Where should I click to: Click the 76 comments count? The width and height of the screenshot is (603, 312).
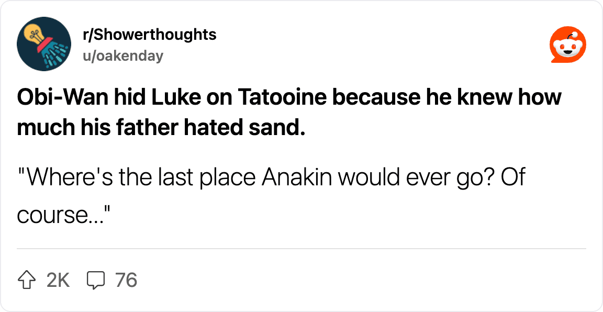pos(126,281)
